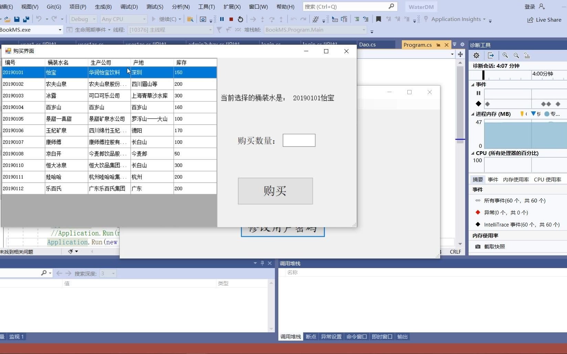Collapse the CPU section in diagnostics

473,153
